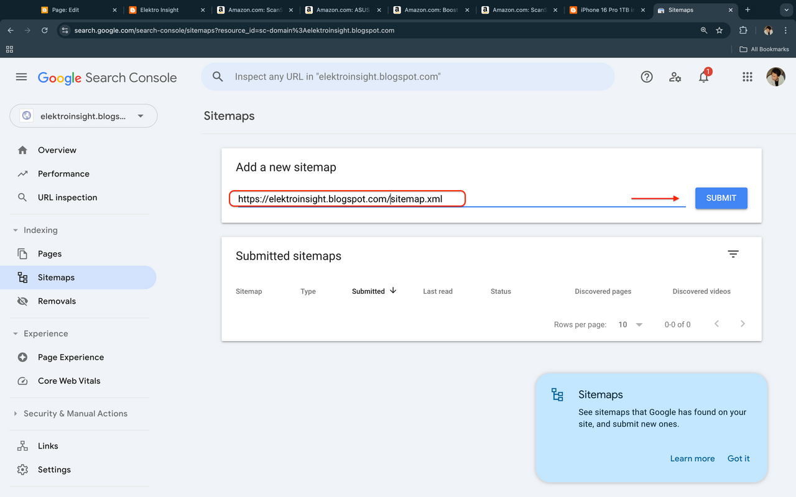Click the Type column header

pos(308,291)
